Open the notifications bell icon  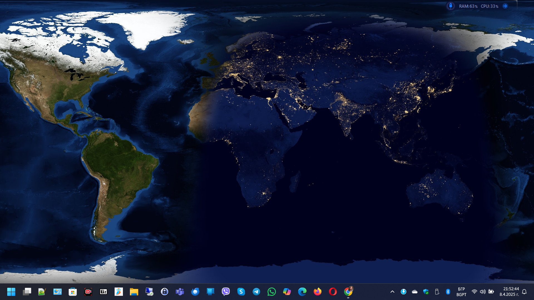point(524,292)
